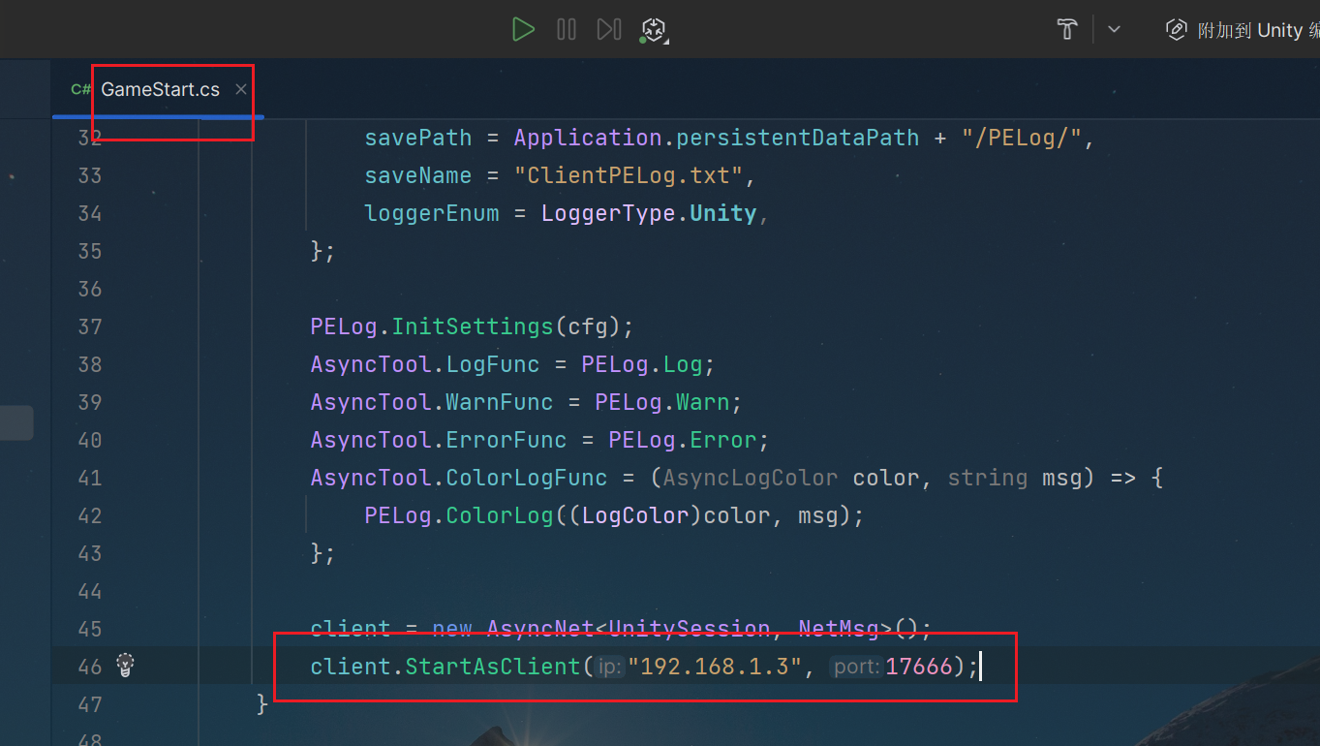Click the green Play button in toolbar
Viewport: 1320px width, 746px height.
click(x=523, y=30)
